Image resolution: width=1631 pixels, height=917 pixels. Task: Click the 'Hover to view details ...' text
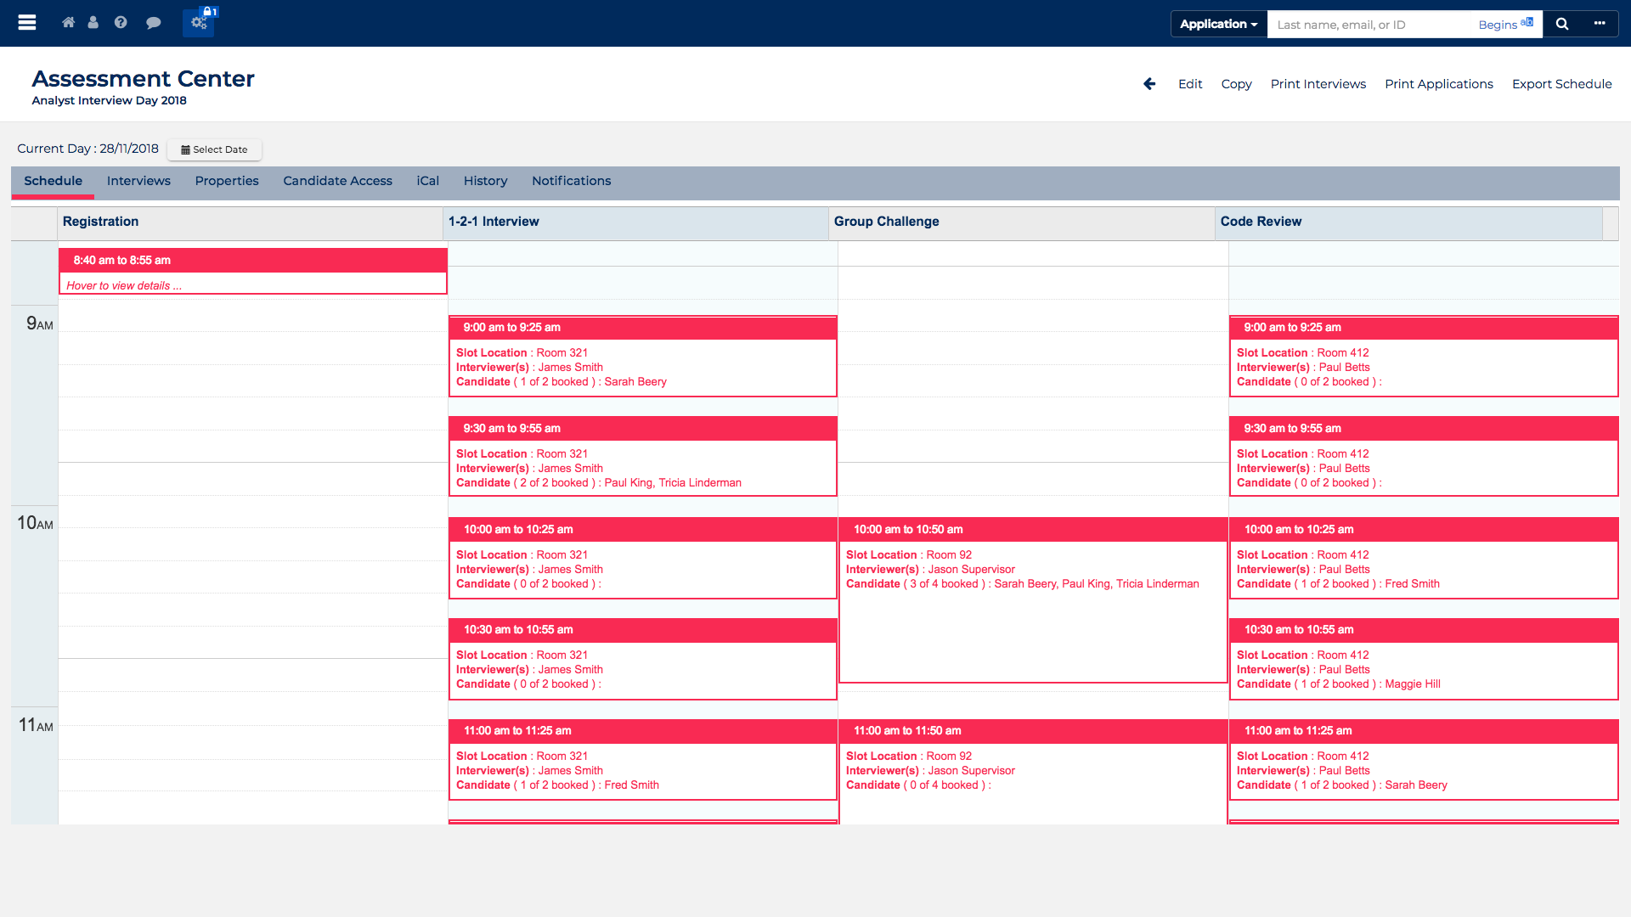point(124,285)
